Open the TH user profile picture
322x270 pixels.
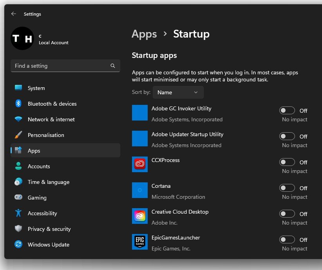pyautogui.click(x=22, y=38)
